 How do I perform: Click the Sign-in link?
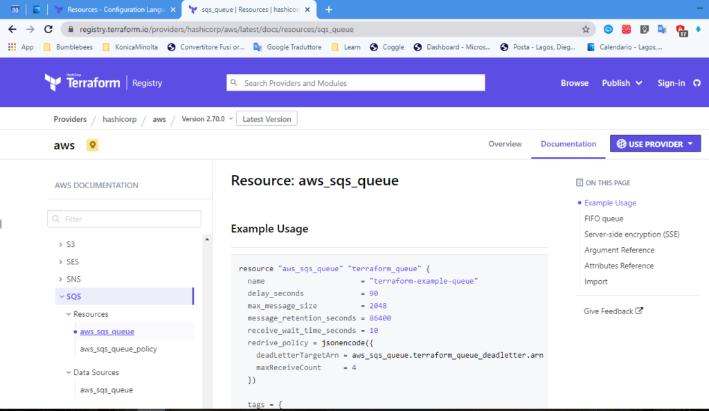[x=671, y=83]
